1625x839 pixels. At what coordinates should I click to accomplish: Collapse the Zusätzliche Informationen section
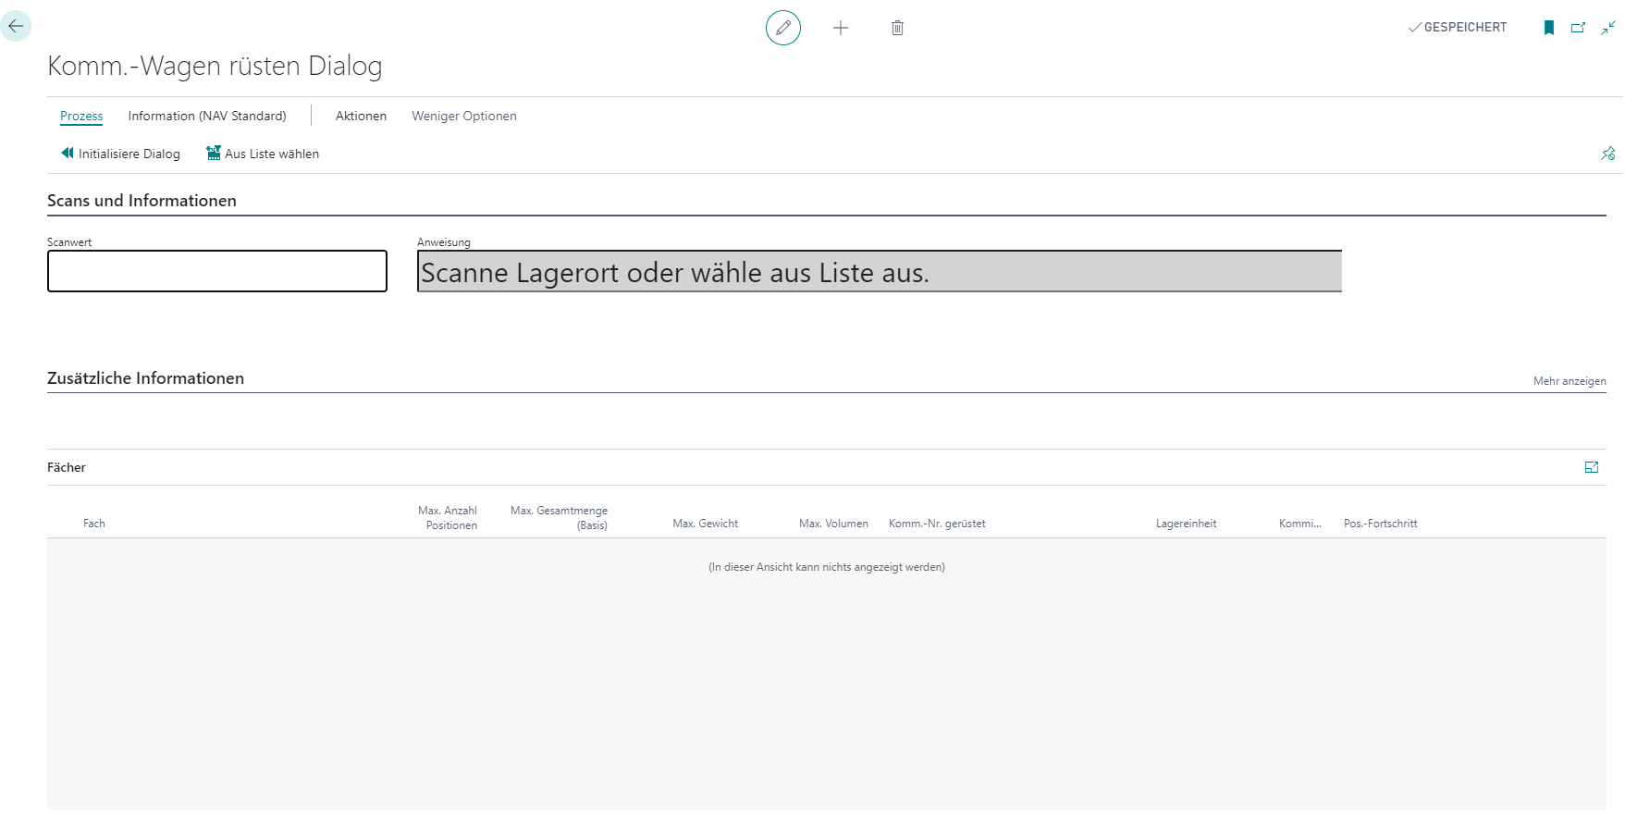point(145,378)
